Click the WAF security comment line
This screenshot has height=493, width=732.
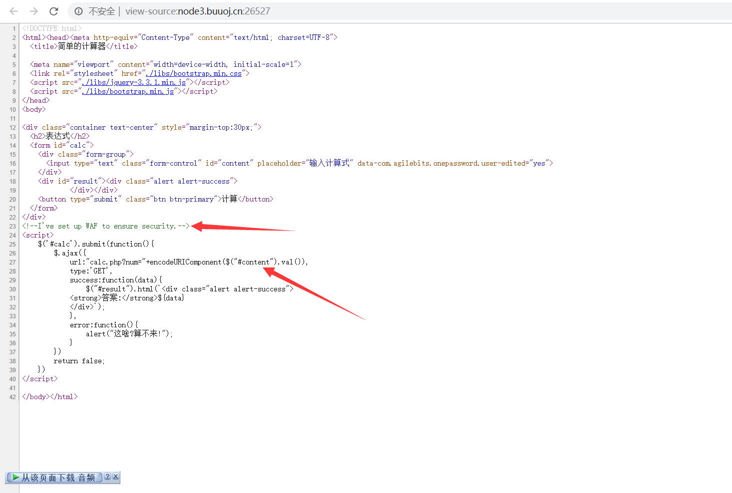(x=106, y=226)
